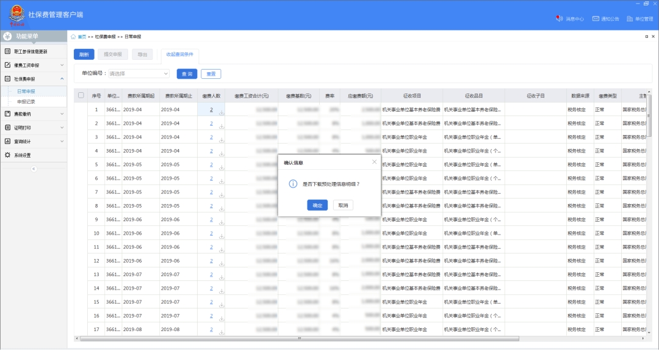Collapse sidebar with double-arrow icon
The height and width of the screenshot is (350, 659).
click(34, 169)
